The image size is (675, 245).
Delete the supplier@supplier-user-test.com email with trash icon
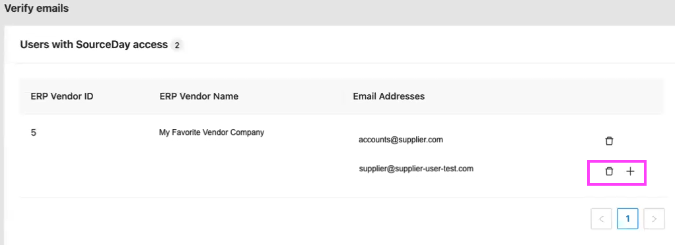[609, 171]
